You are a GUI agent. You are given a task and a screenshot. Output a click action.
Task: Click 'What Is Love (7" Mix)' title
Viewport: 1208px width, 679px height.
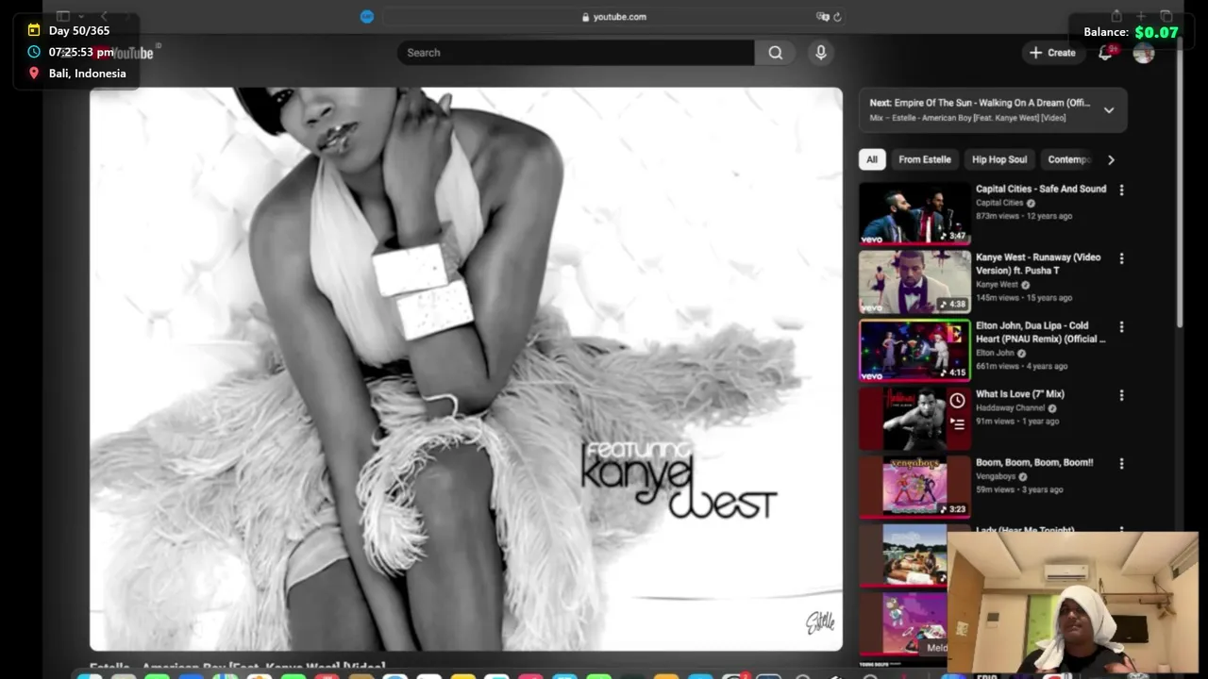[x=1020, y=394]
